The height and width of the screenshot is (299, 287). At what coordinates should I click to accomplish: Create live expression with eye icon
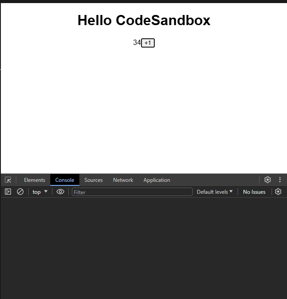60,192
